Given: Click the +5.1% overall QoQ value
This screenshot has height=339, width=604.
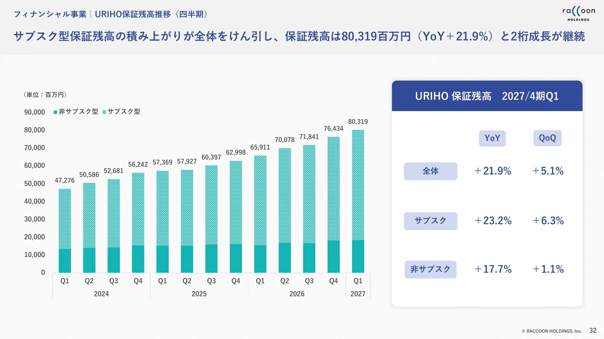Looking at the screenshot, I should 548,171.
